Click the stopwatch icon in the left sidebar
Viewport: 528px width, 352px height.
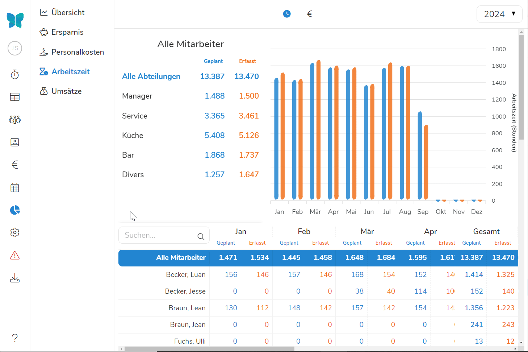15,75
